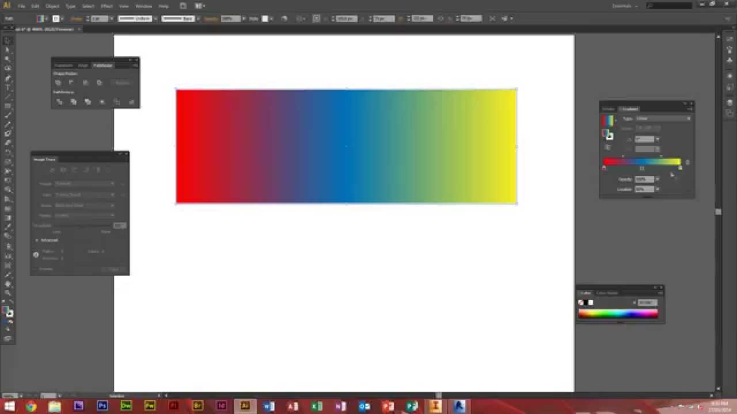The image size is (737, 414).
Task: Click the Expand button in Pathfinder panel
Action: pyautogui.click(x=122, y=83)
